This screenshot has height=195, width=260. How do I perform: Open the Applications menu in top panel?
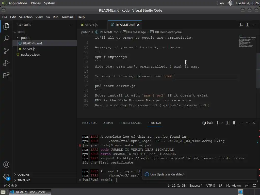coord(18,3)
